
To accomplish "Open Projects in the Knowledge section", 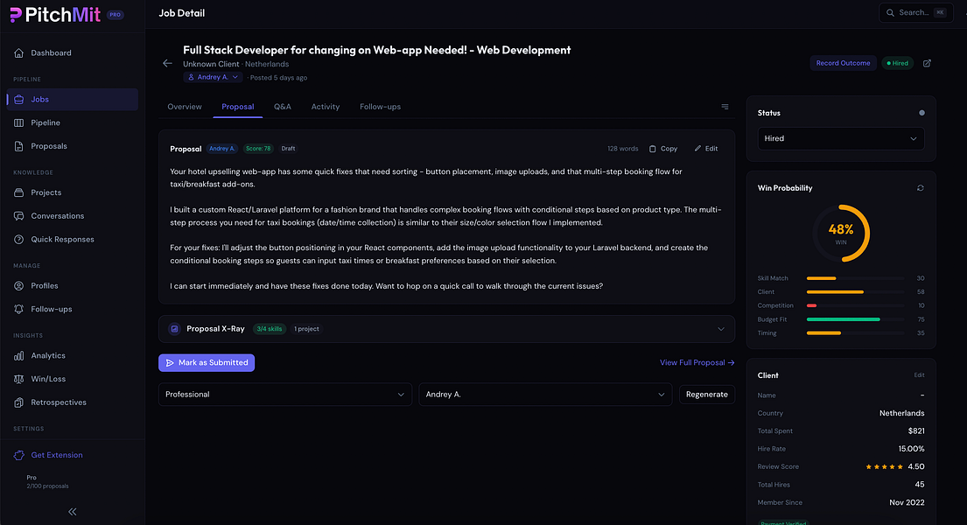I will pyautogui.click(x=72, y=192).
